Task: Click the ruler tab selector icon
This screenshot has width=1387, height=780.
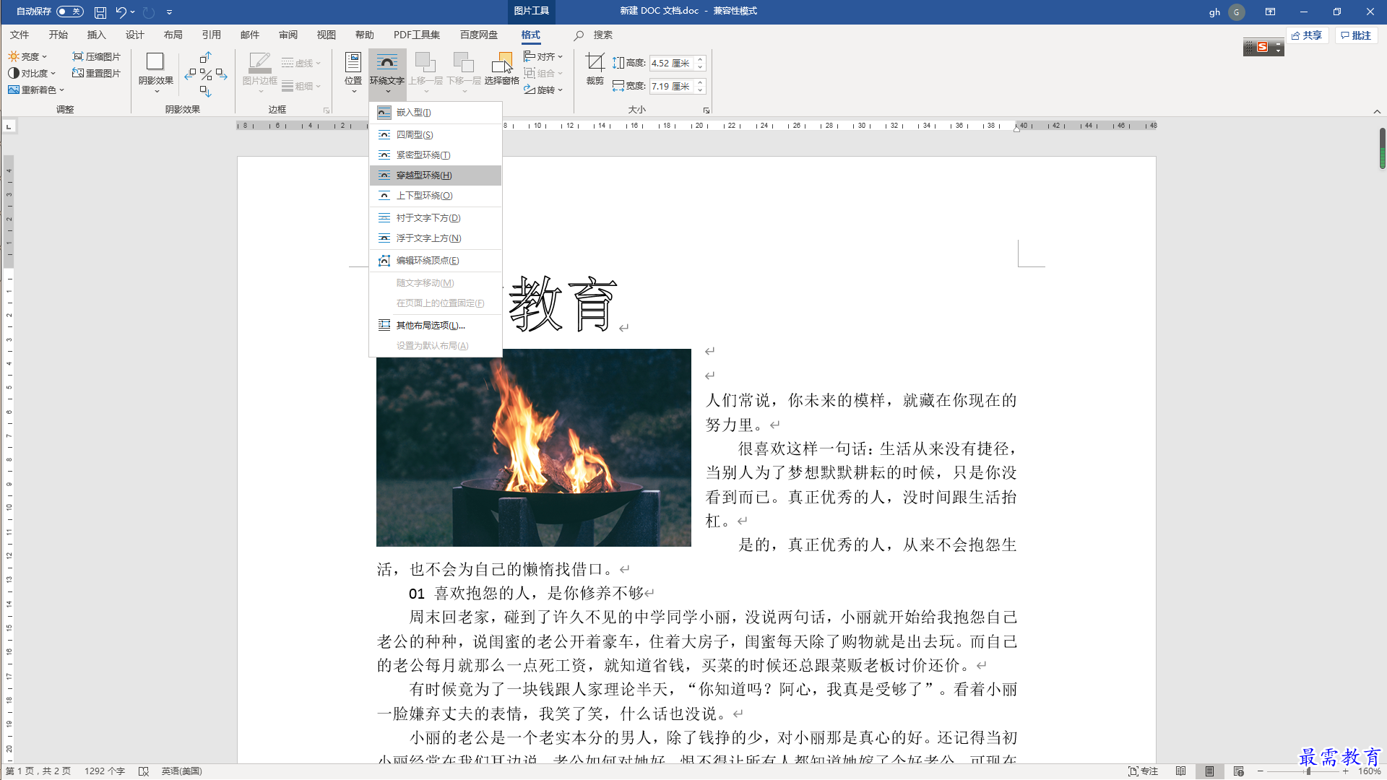Action: tap(9, 126)
